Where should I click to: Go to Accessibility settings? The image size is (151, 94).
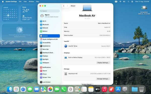click(50, 43)
